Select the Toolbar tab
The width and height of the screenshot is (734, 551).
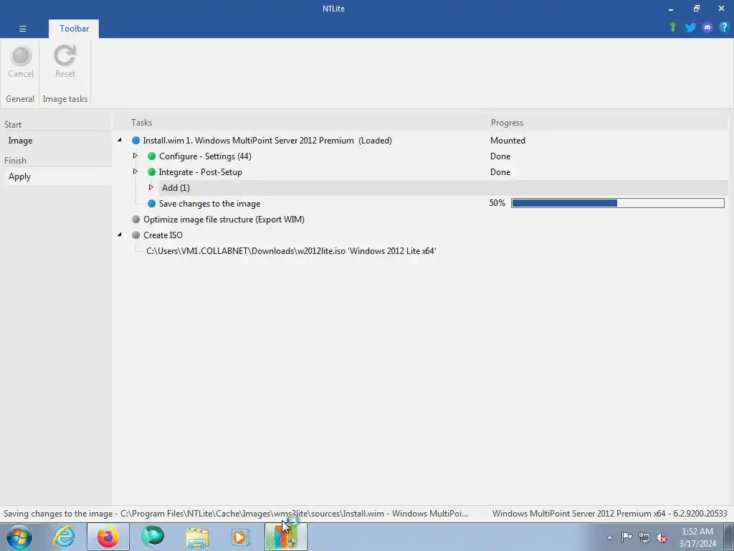(74, 29)
